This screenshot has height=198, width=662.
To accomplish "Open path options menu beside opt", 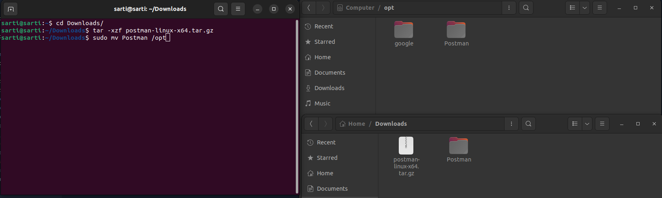I will tap(509, 8).
